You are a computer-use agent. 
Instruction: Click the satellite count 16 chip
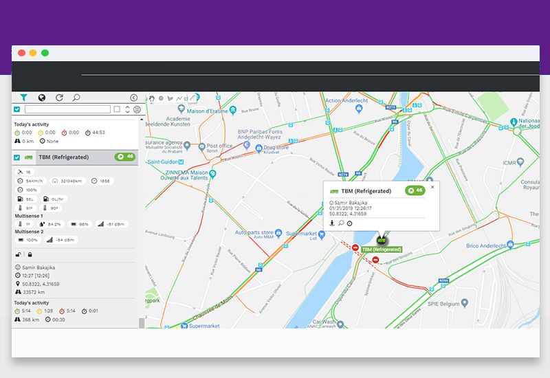point(25,172)
